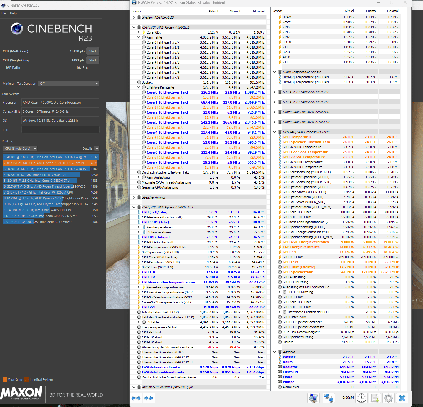
Task: Click the Cinebench title bar app icon
Action: point(3,5)
